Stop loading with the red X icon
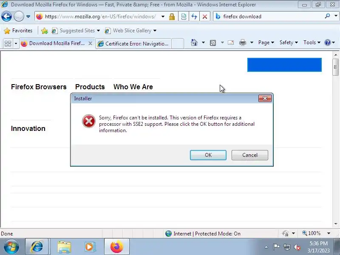The width and height of the screenshot is (340, 255). point(205,17)
